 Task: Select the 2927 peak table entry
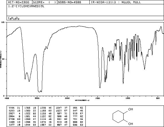click(x=14, y=114)
